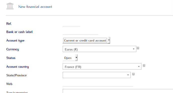Click the Currency dropdown arrow
This screenshot has width=173, height=93.
(134, 49)
